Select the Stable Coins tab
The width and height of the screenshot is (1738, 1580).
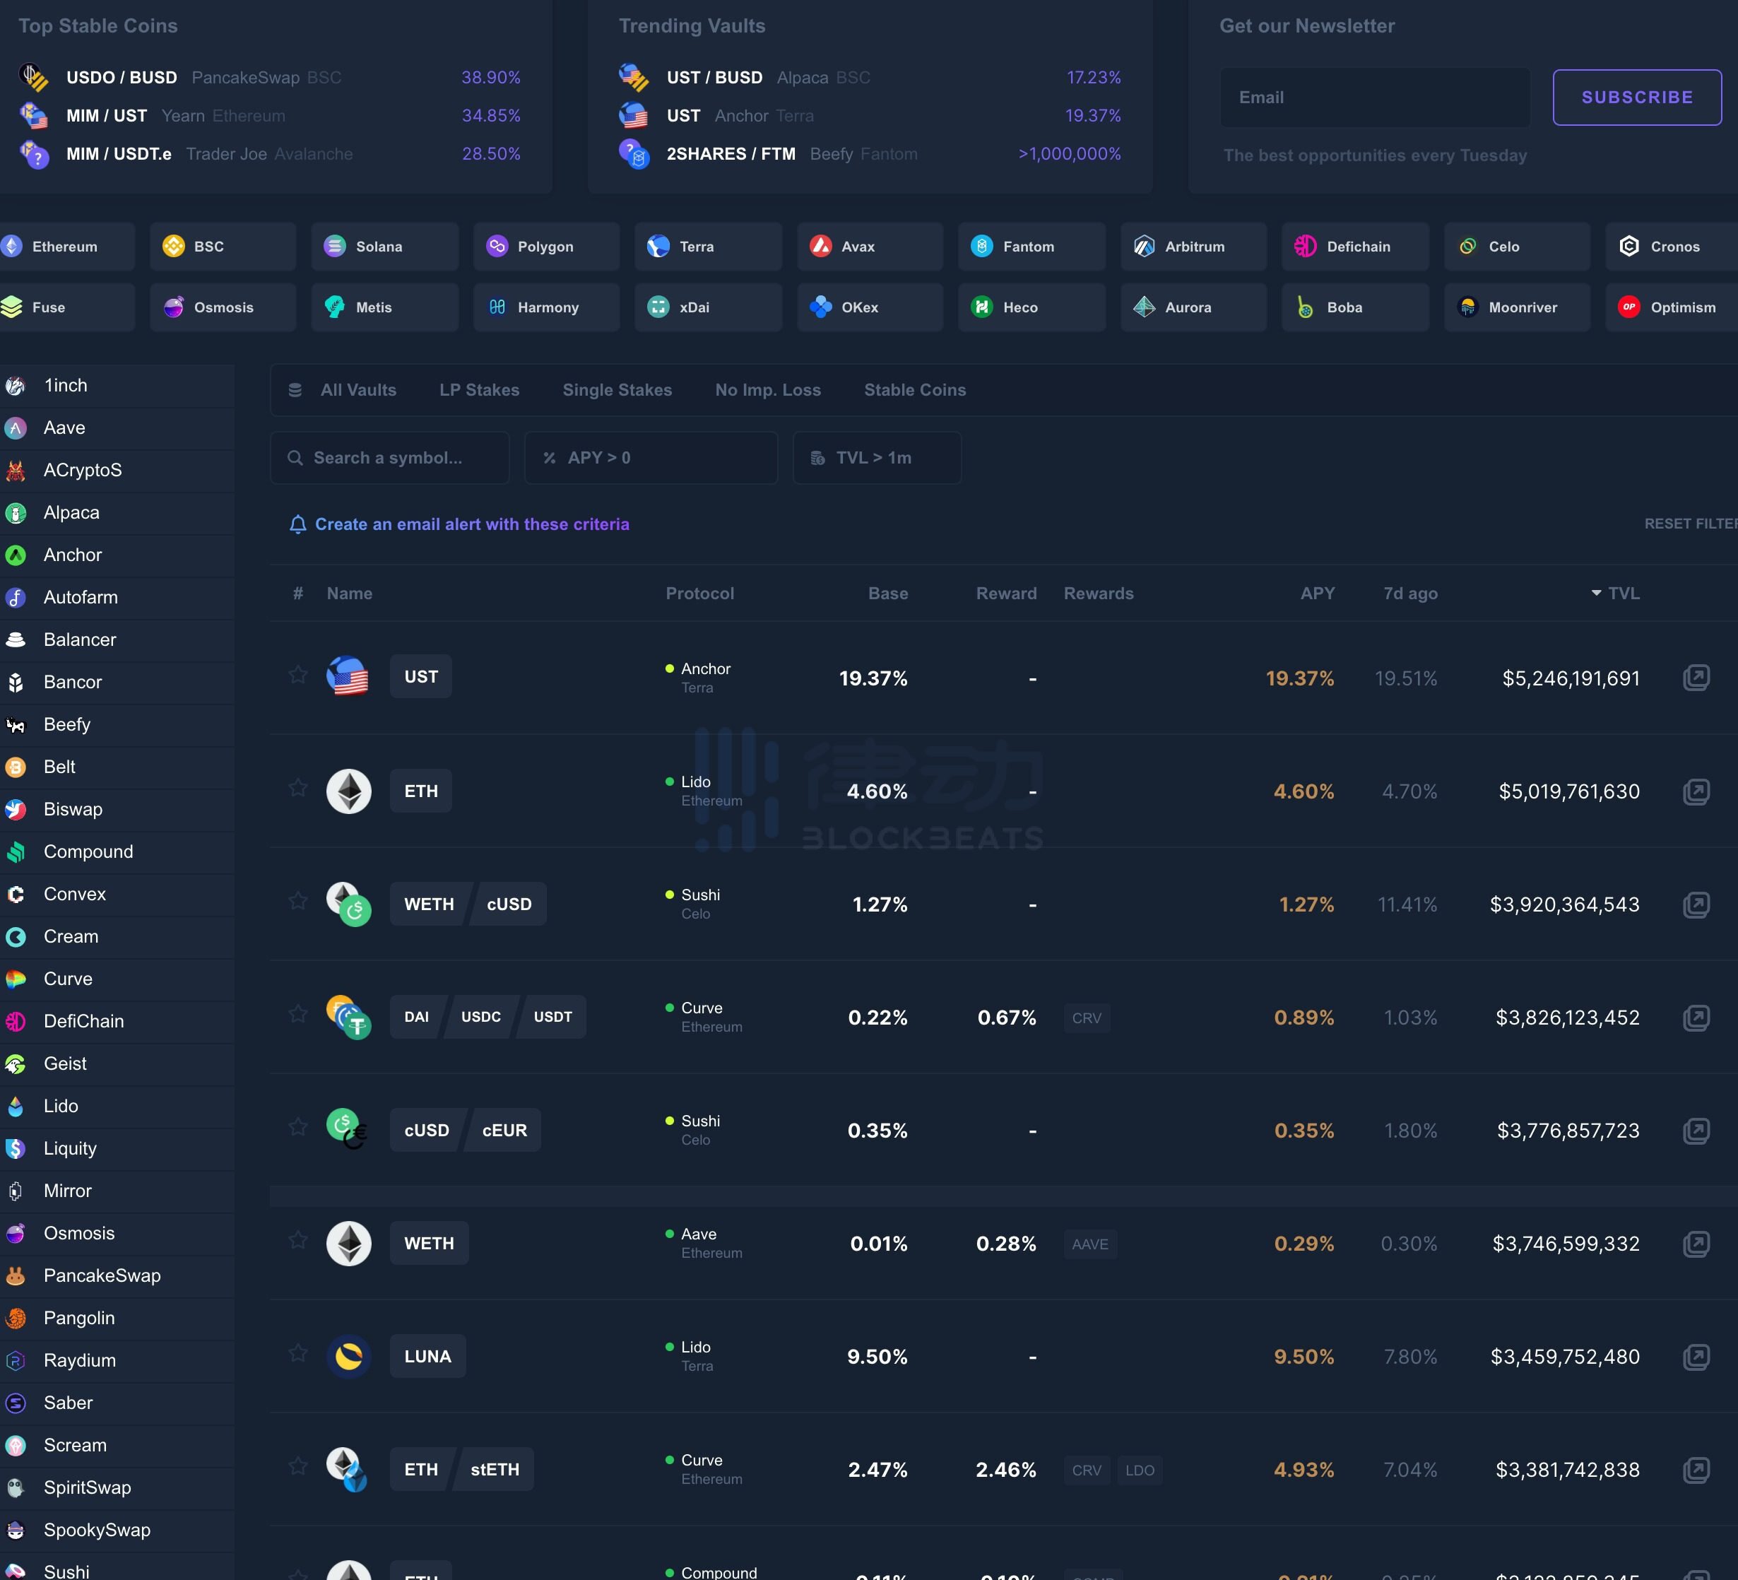[x=914, y=391]
